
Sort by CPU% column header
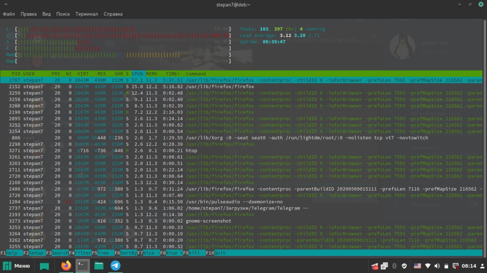coord(137,74)
